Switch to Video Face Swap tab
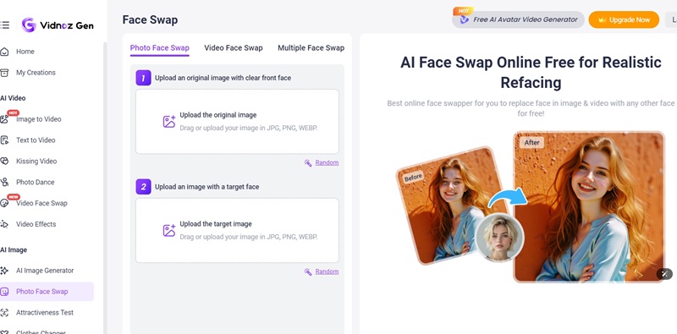 pos(234,48)
